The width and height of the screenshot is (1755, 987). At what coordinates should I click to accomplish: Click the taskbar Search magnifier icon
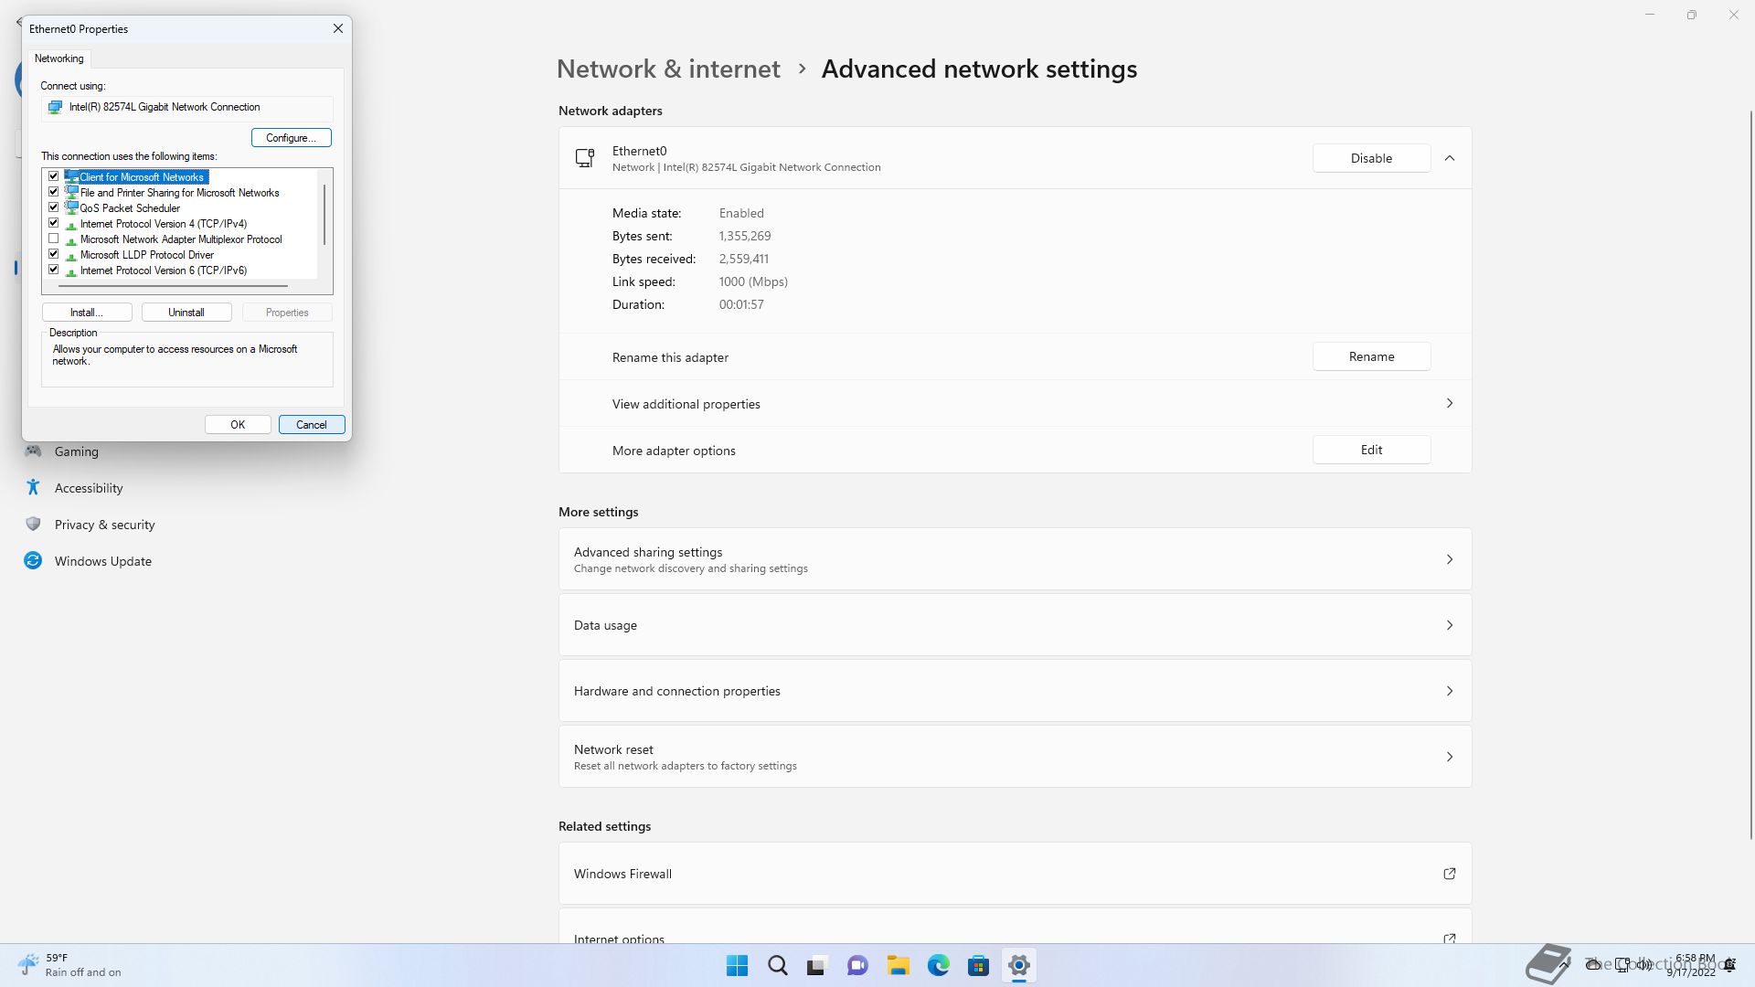(x=777, y=965)
